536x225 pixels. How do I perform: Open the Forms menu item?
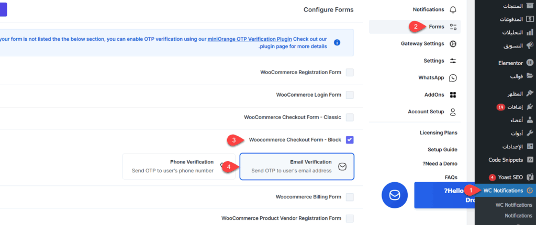coord(436,27)
